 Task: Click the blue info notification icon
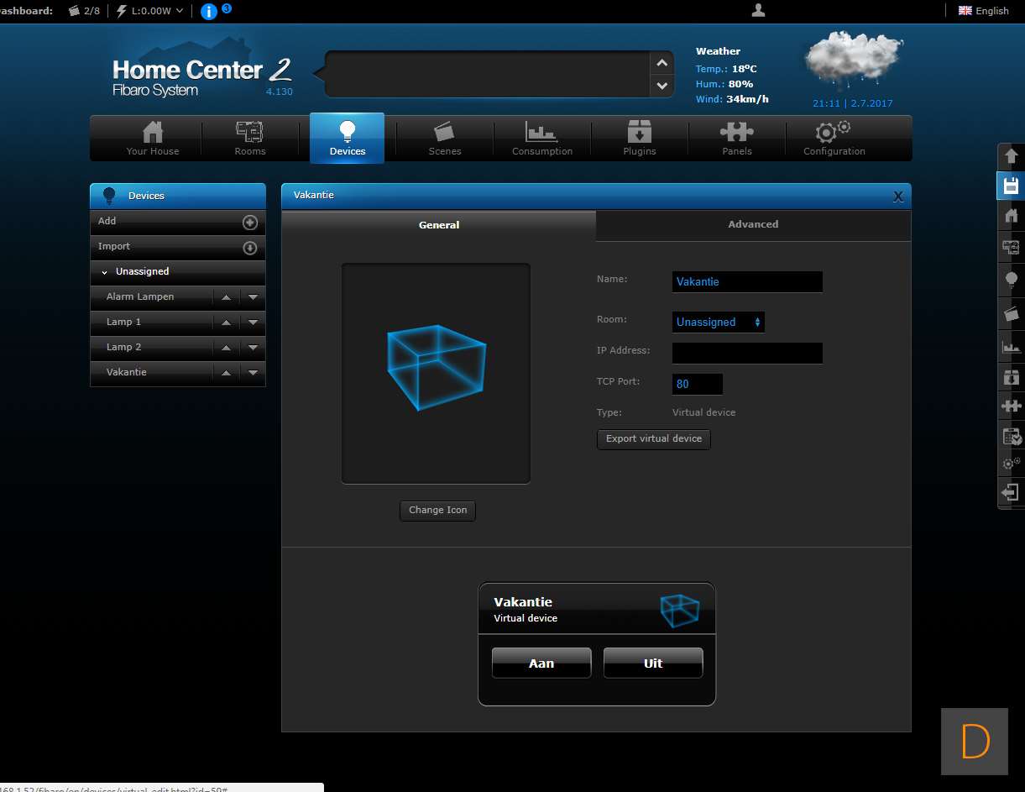point(209,11)
